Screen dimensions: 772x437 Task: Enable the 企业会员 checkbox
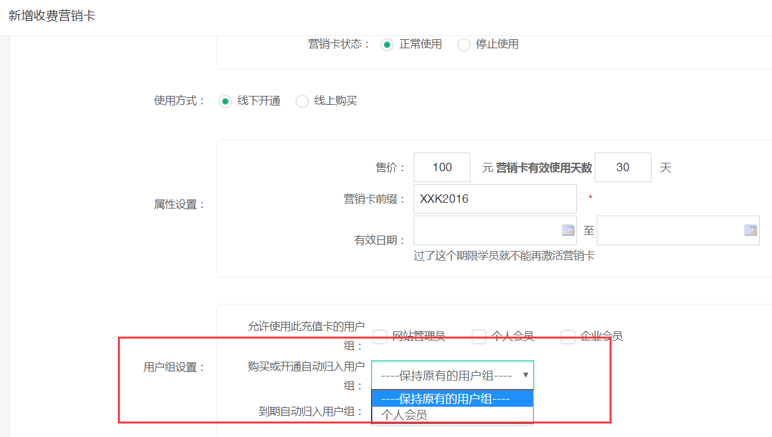(568, 337)
